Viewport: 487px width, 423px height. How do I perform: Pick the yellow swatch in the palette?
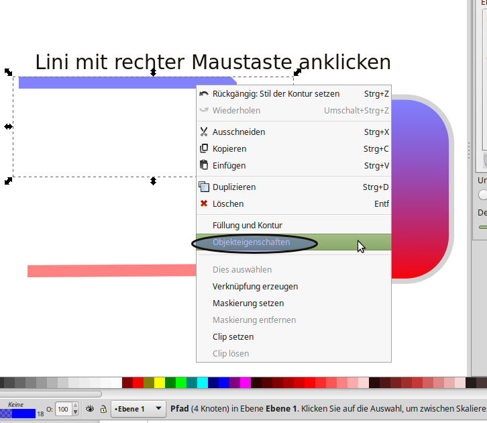pyautogui.click(x=160, y=383)
